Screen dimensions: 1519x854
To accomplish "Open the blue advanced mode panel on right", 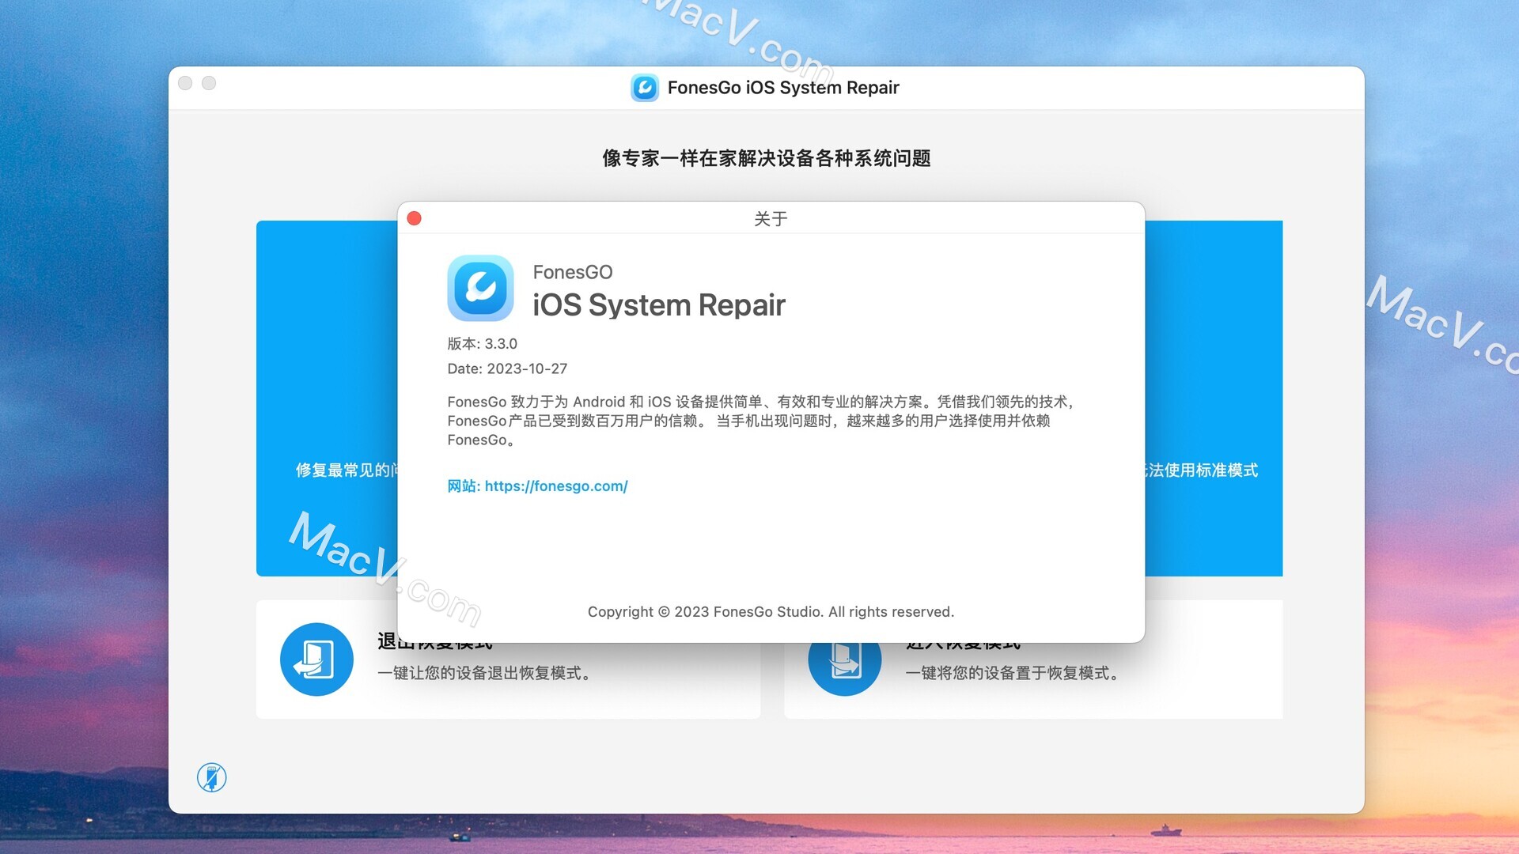I will click(1214, 399).
